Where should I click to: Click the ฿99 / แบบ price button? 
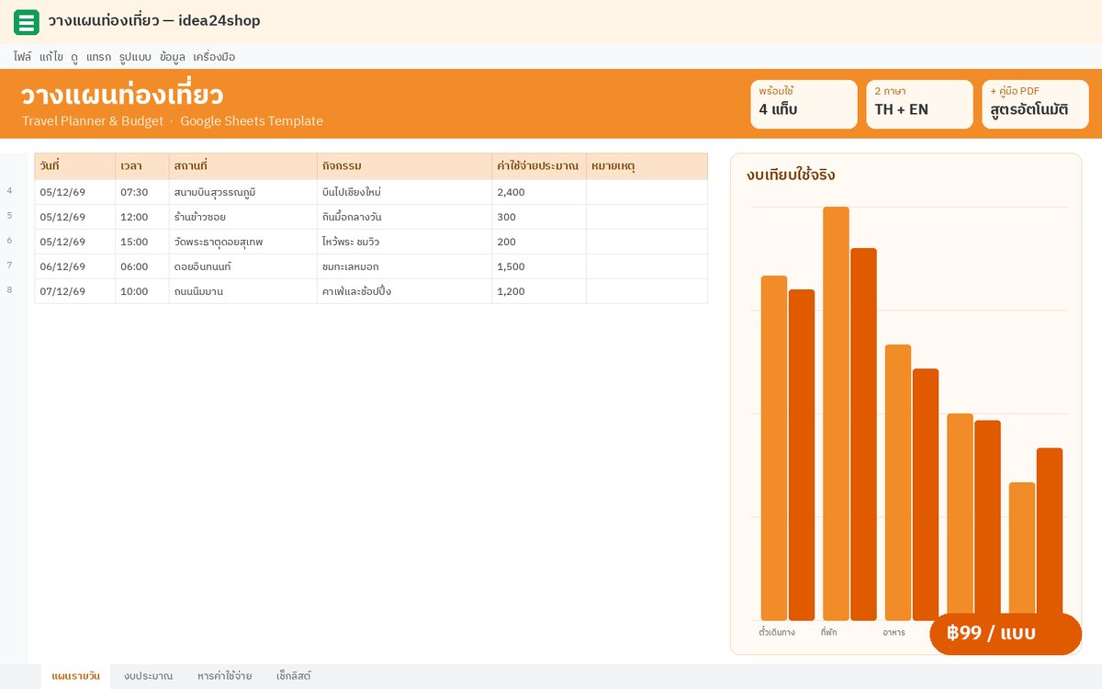1006,634
